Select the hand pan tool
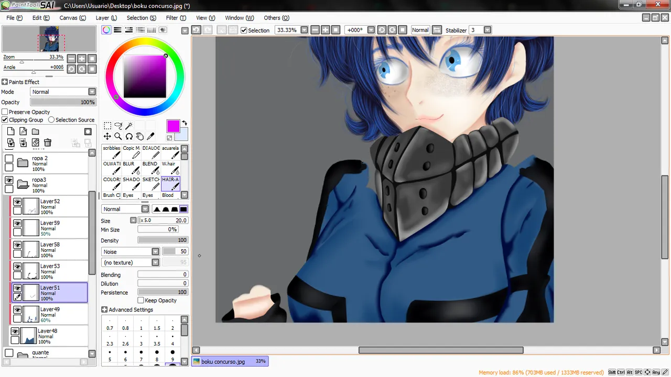 (140, 137)
